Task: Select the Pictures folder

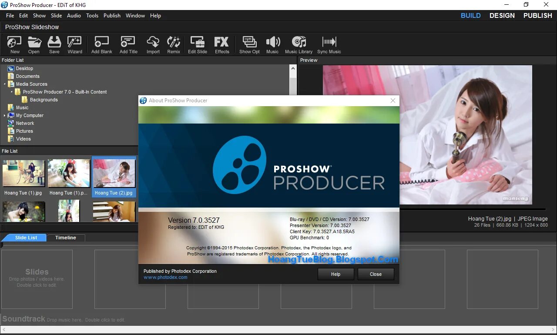Action: pos(24,131)
